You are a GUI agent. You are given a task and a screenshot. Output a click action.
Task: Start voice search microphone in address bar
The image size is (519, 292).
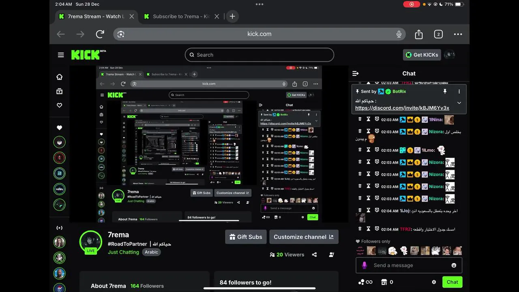tap(399, 34)
